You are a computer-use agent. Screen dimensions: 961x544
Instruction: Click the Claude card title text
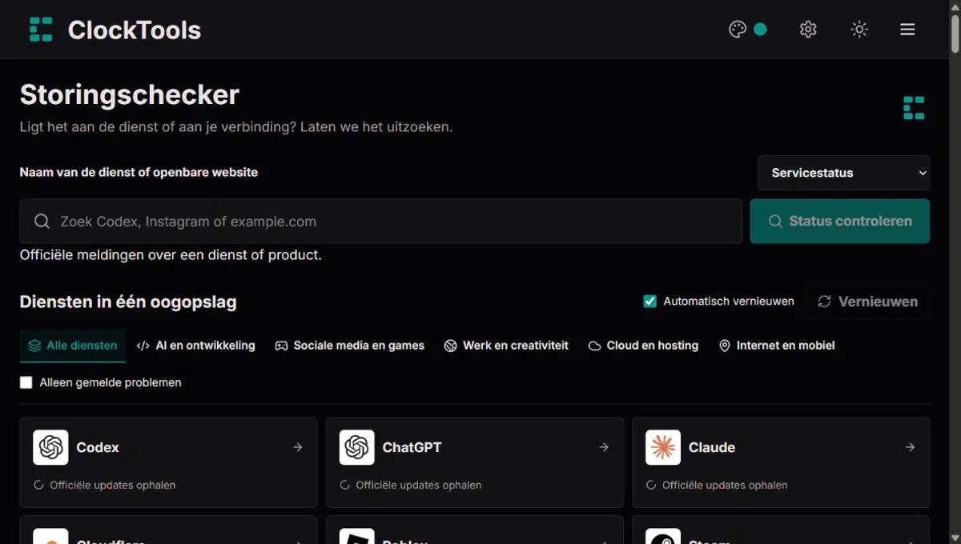click(x=712, y=448)
